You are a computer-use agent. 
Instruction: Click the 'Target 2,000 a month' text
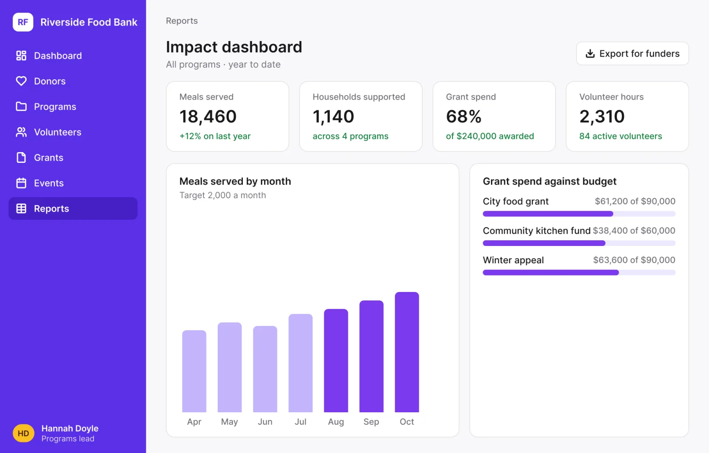[x=222, y=195]
